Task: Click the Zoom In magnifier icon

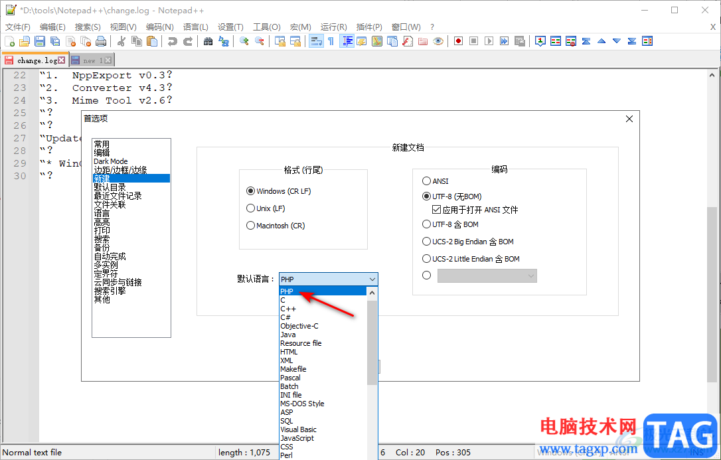Action: [244, 41]
